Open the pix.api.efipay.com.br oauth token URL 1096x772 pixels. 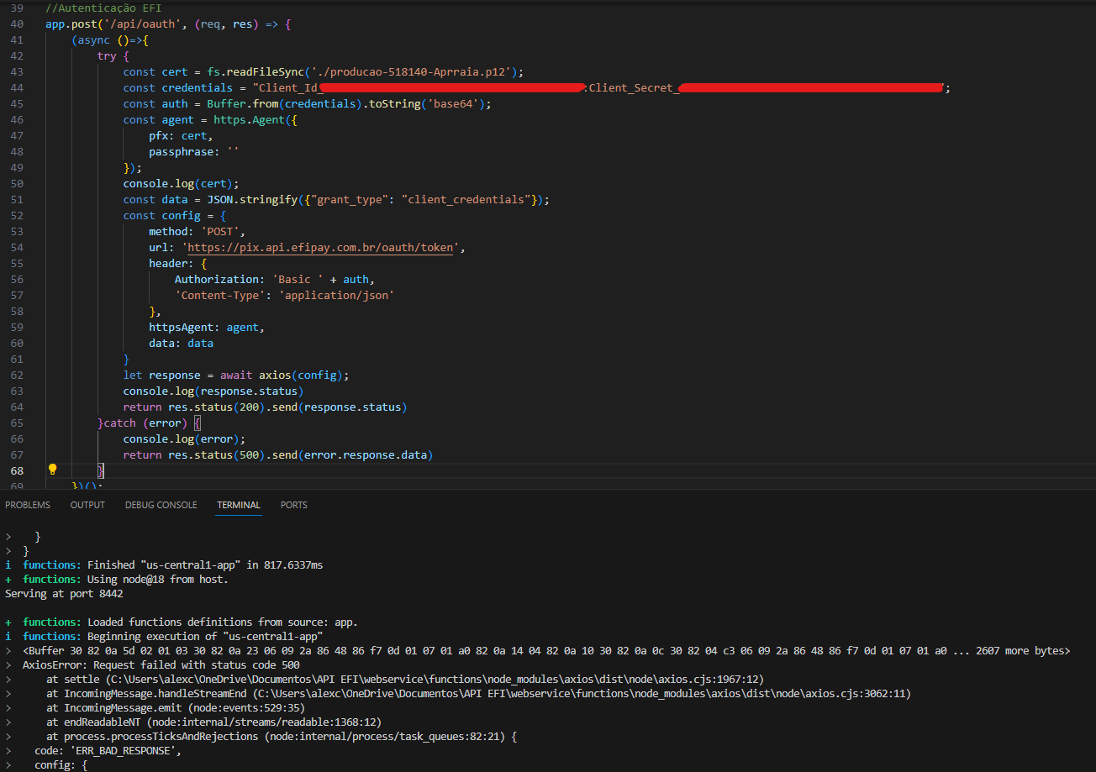click(320, 248)
